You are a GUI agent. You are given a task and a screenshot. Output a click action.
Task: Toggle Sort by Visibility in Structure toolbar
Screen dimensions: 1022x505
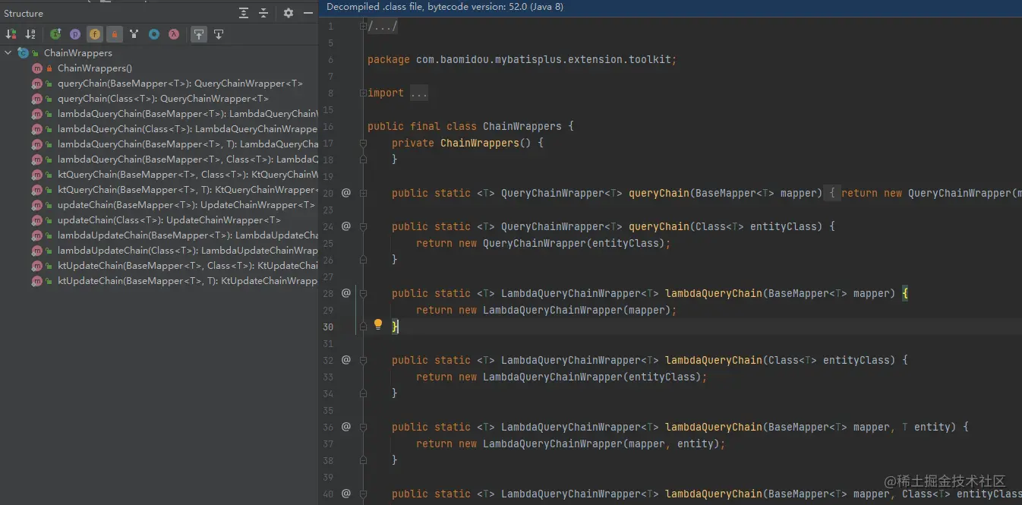[11, 34]
